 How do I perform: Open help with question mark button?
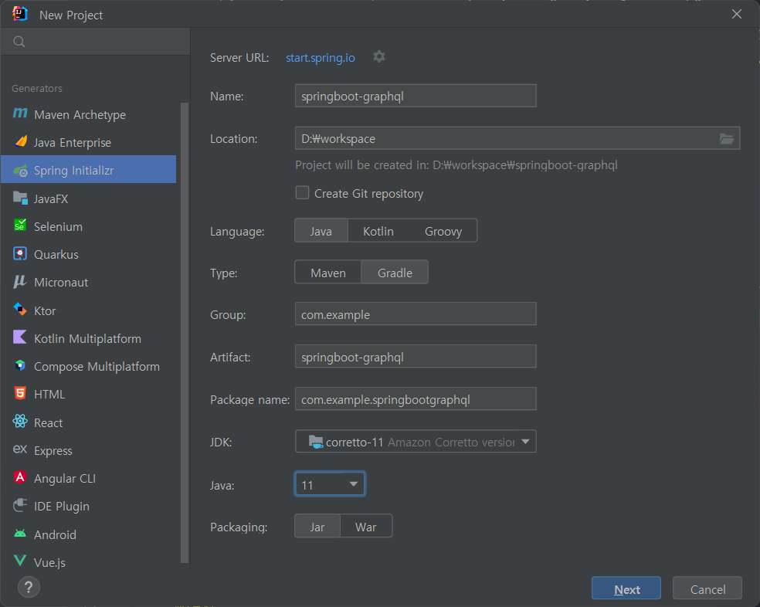point(29,588)
